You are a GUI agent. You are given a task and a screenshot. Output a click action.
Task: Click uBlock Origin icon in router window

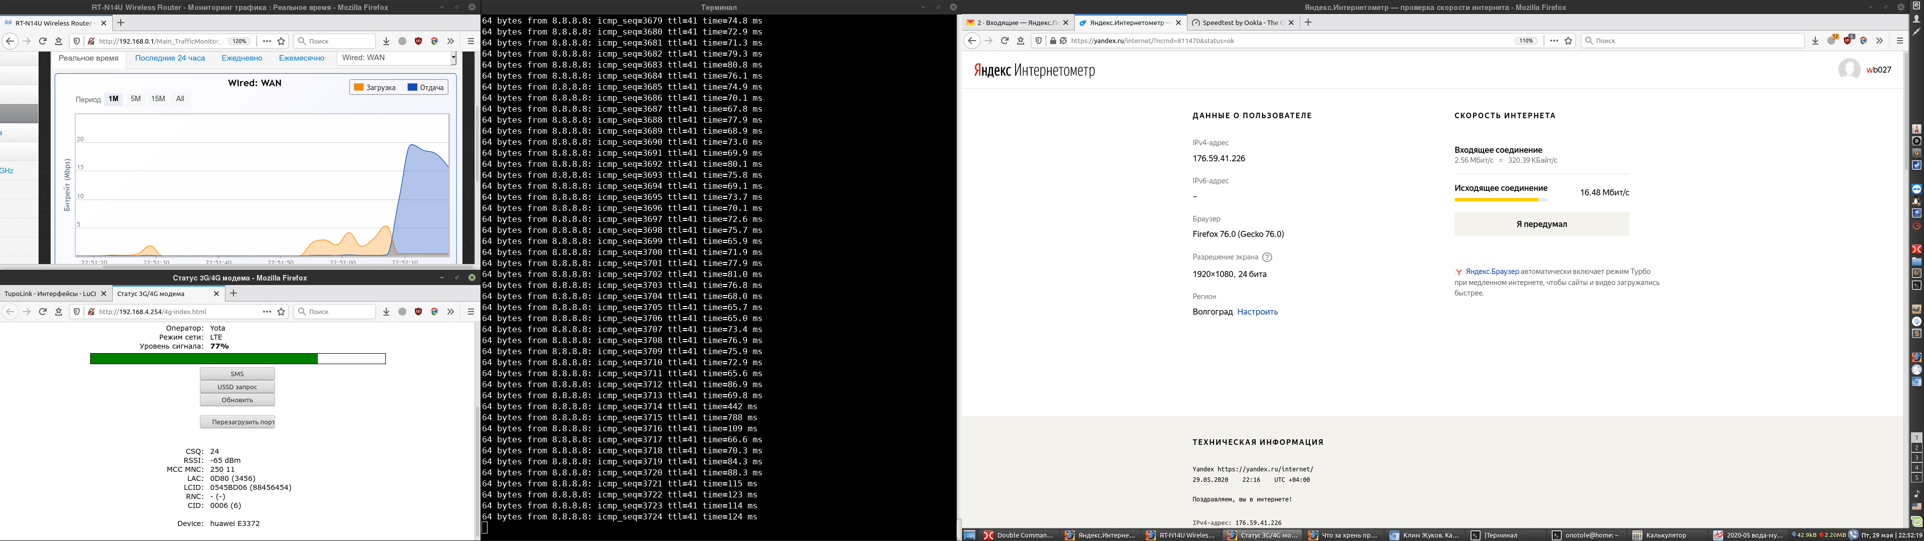[418, 41]
